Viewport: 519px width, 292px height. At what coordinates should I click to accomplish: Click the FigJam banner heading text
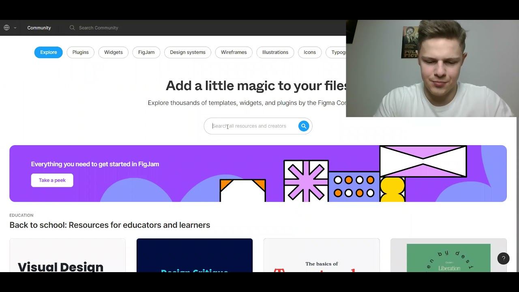point(95,164)
